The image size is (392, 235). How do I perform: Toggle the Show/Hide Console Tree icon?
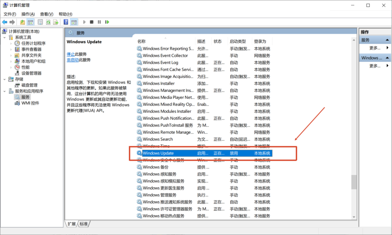[x=31, y=22]
